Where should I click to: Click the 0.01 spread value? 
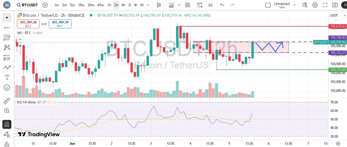[x=44, y=24]
